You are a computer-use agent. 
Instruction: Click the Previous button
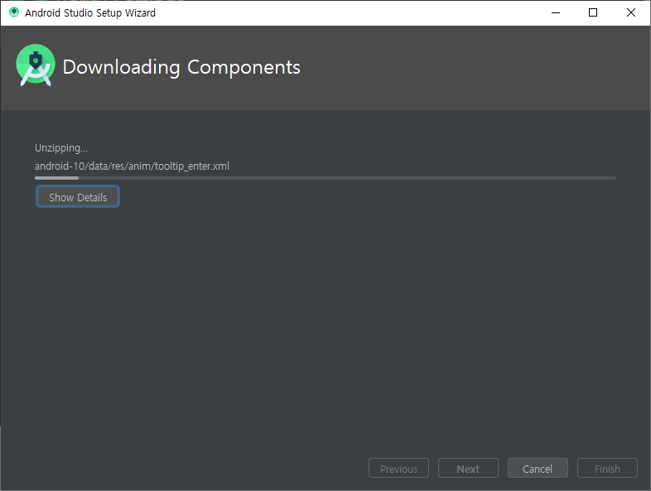click(398, 468)
